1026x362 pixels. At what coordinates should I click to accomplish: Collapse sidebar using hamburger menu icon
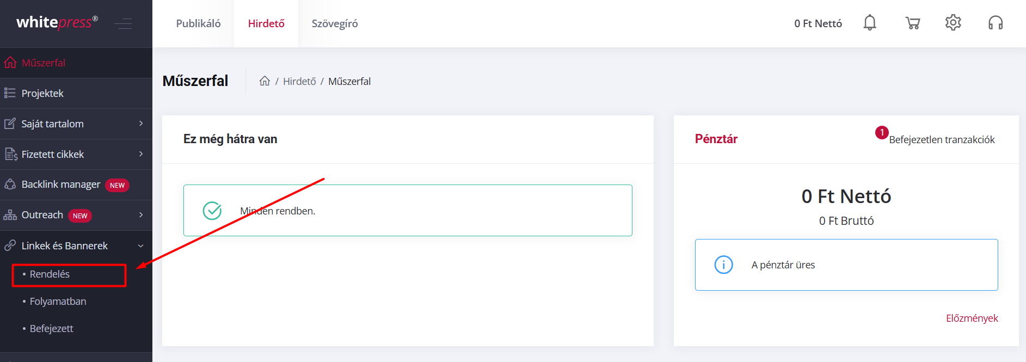pos(123,23)
